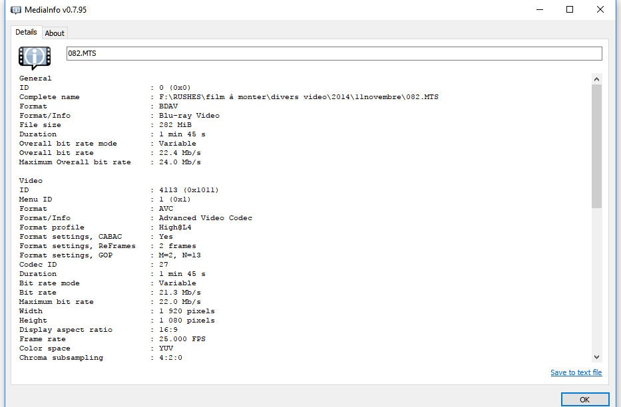Maximize the MediaInfo window
The width and height of the screenshot is (621, 407).
570,9
